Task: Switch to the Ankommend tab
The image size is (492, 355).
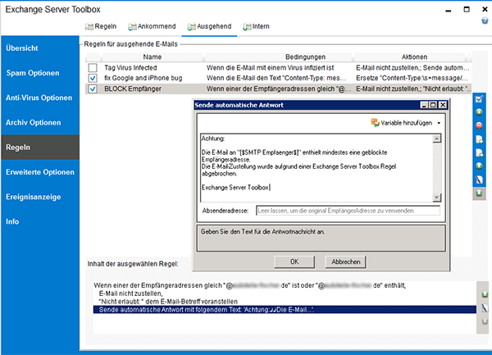Action: click(x=152, y=26)
